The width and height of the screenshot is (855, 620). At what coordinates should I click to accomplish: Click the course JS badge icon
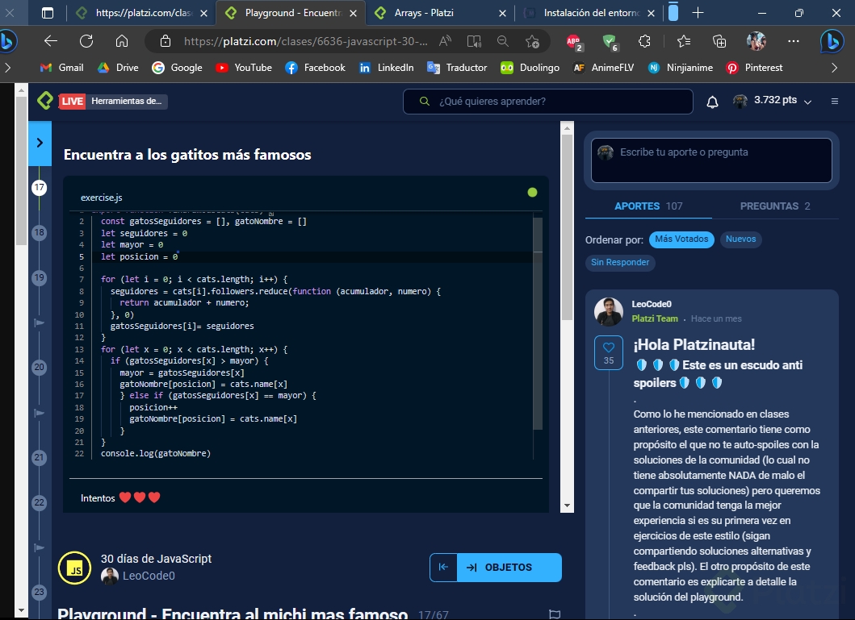pos(75,568)
